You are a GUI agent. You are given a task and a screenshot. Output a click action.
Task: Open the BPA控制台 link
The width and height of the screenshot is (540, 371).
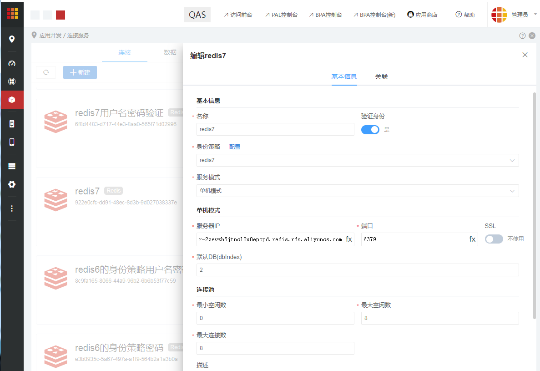(x=325, y=15)
